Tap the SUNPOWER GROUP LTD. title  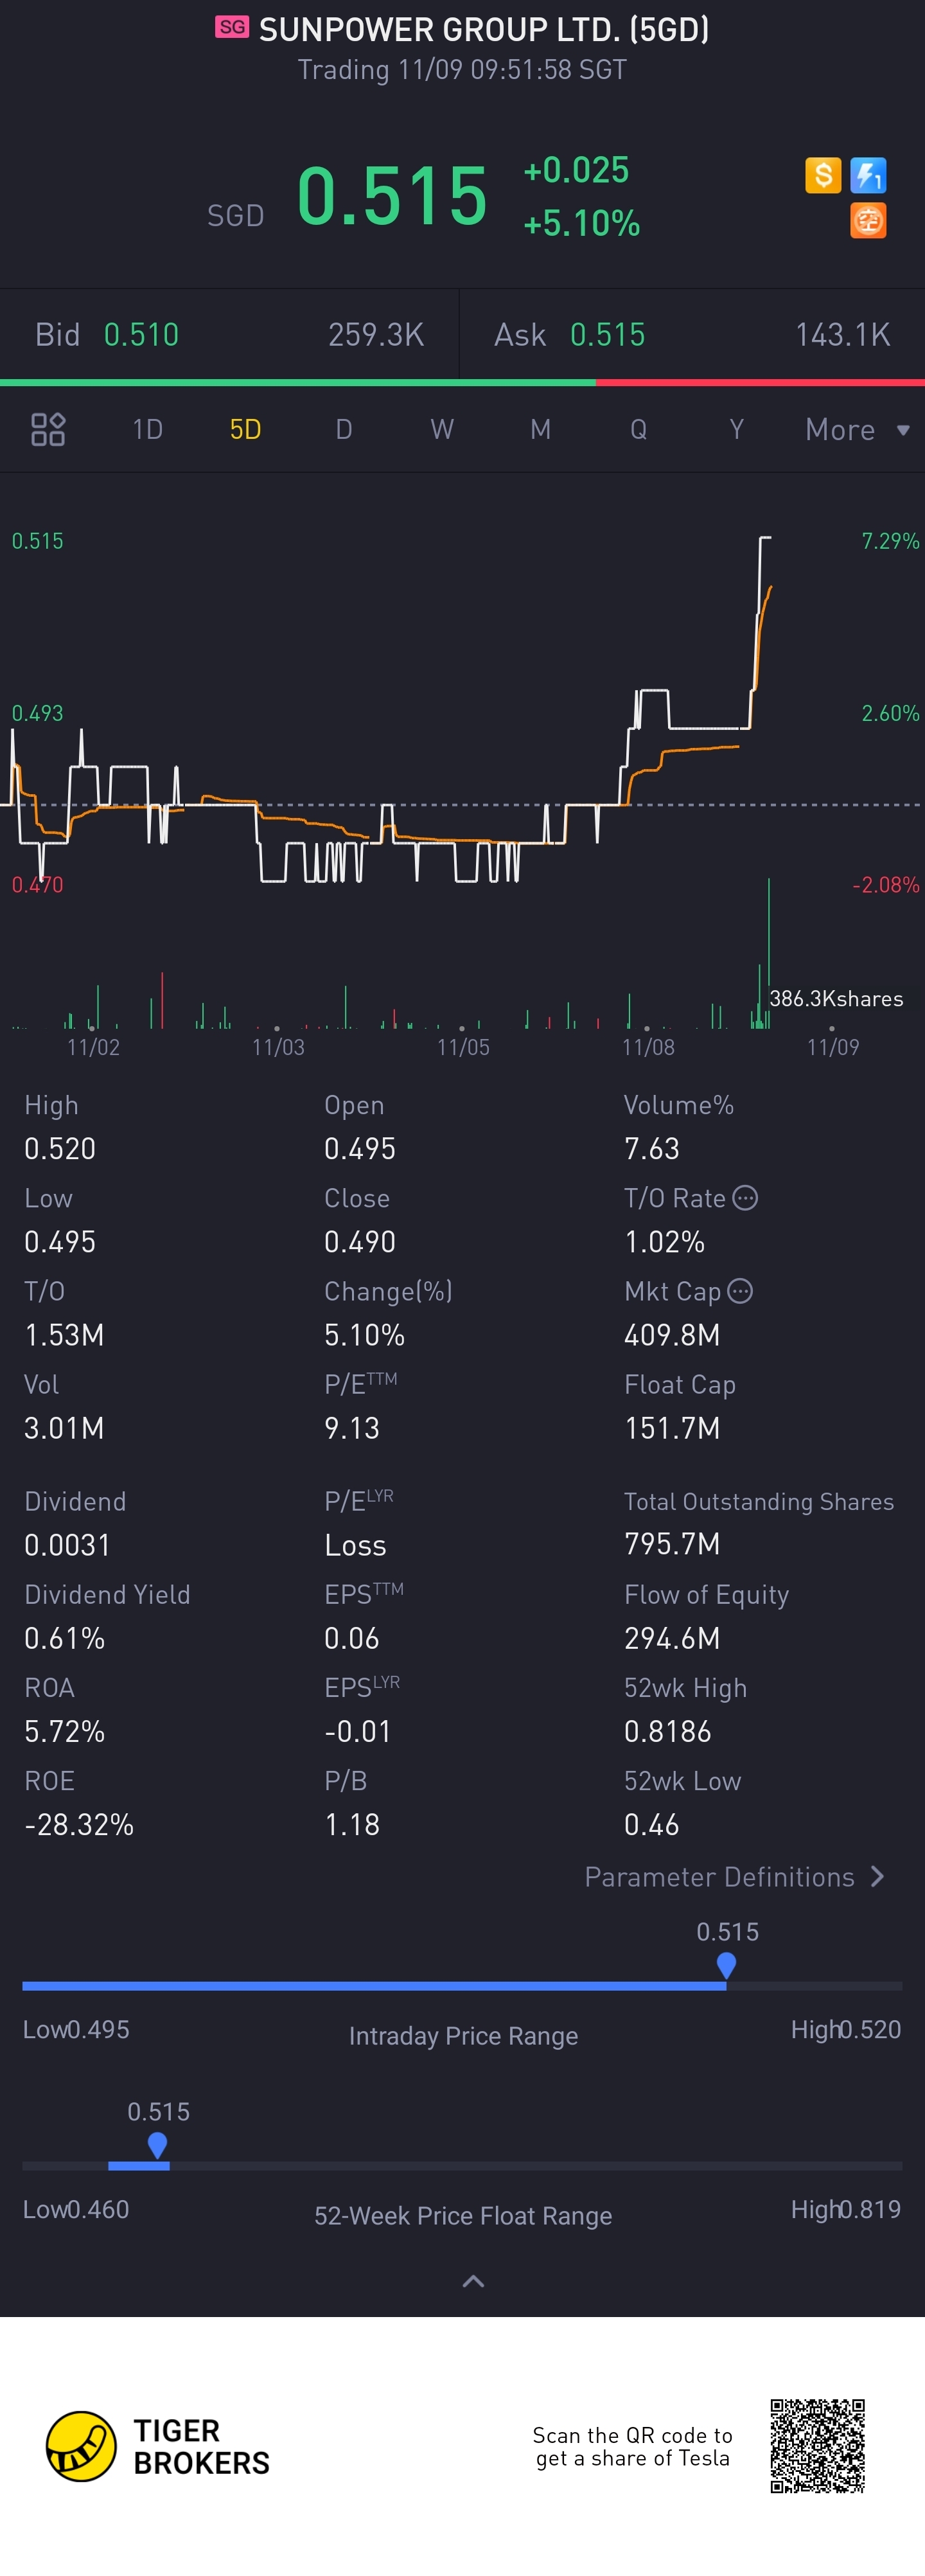click(x=484, y=29)
